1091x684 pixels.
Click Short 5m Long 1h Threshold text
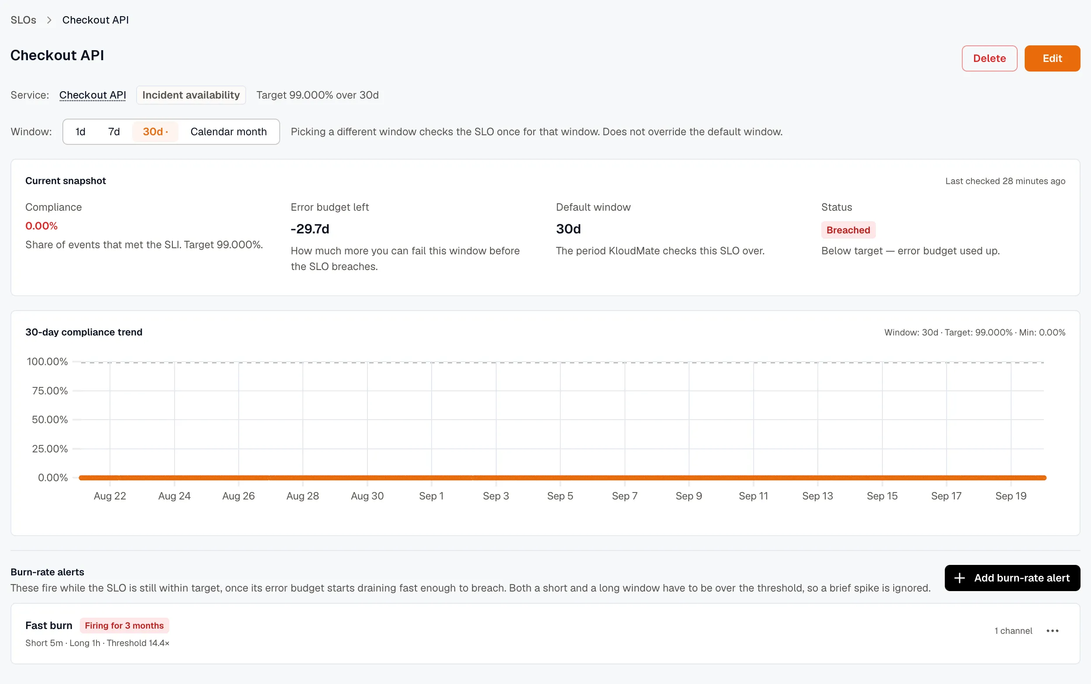(97, 643)
